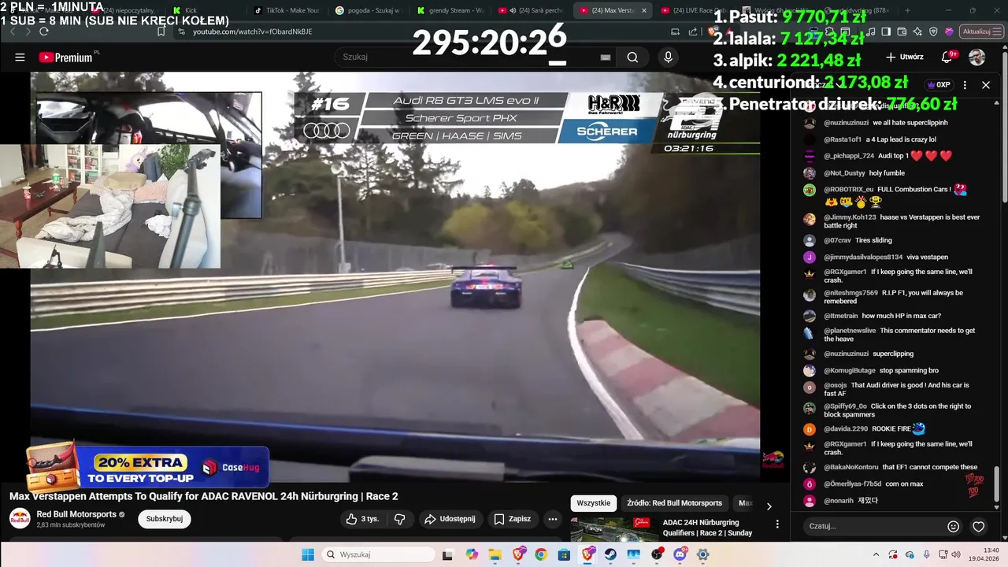Click the main video player area

[395, 276]
